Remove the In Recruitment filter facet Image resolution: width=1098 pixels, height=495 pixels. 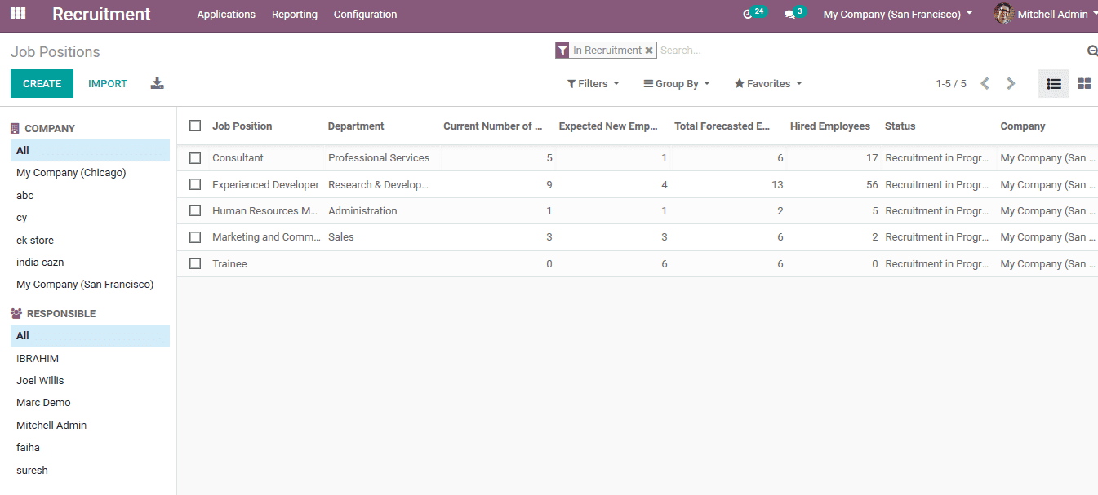(x=649, y=51)
